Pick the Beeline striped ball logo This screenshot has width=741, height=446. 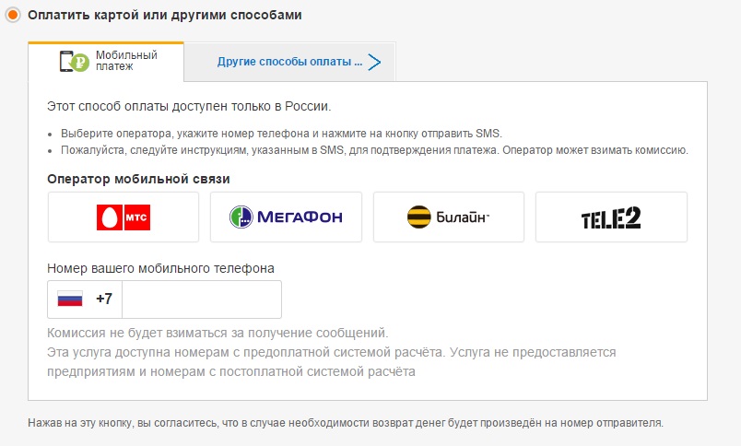[419, 217]
